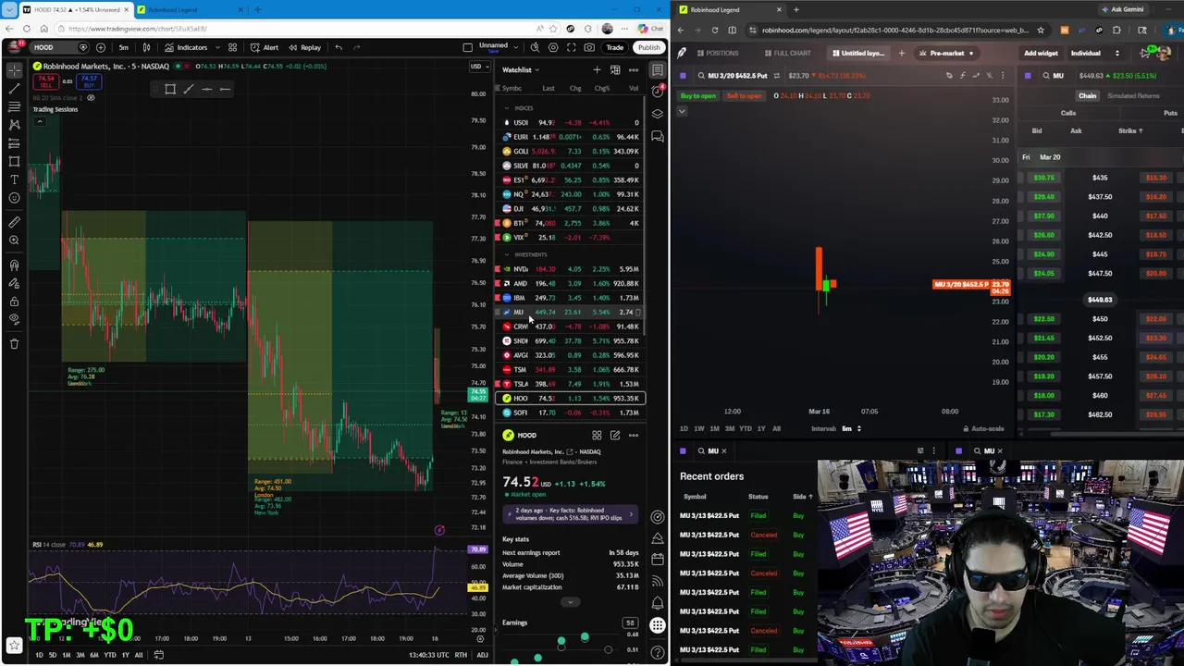Open the 5m interval dropdown in TradingView
This screenshot has height=666, width=1184.
click(x=123, y=47)
